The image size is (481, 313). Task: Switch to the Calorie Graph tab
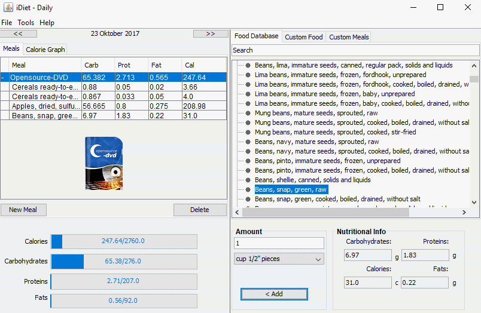pos(45,50)
